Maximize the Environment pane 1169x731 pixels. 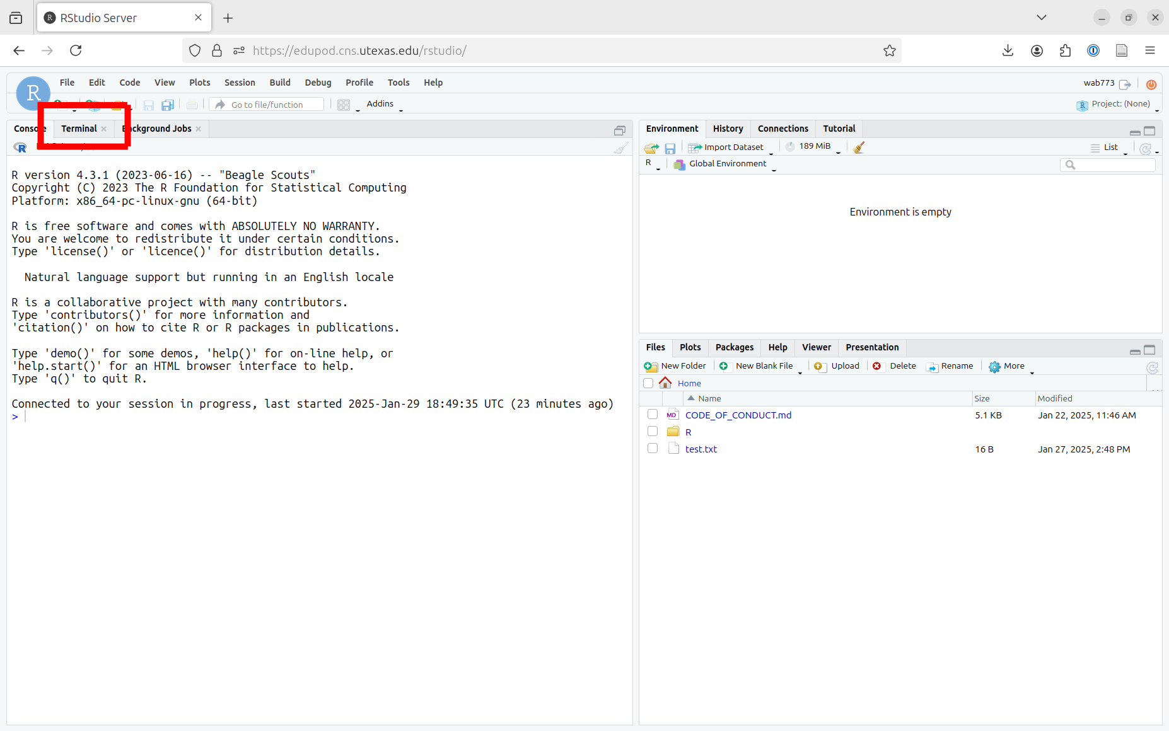1149,130
